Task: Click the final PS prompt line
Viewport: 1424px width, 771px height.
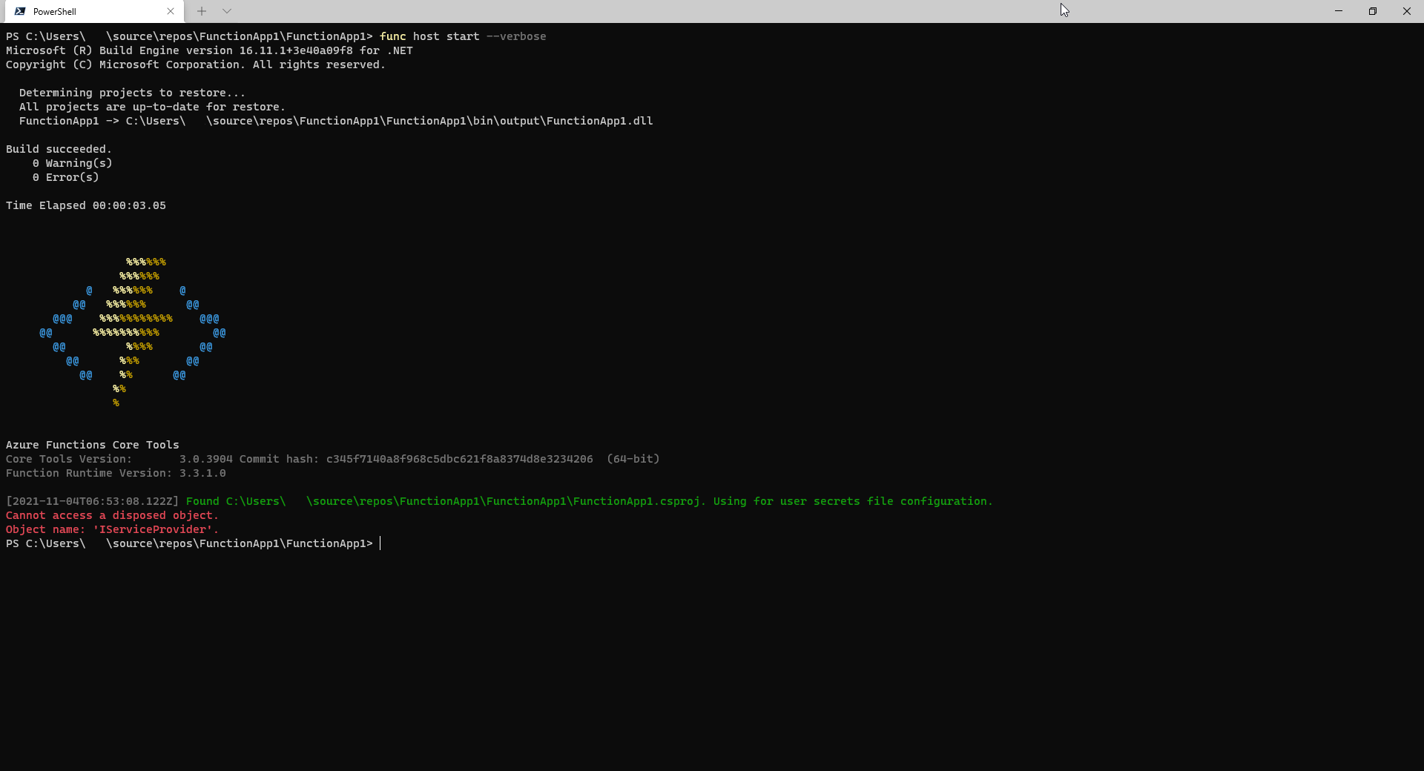Action: pos(189,543)
